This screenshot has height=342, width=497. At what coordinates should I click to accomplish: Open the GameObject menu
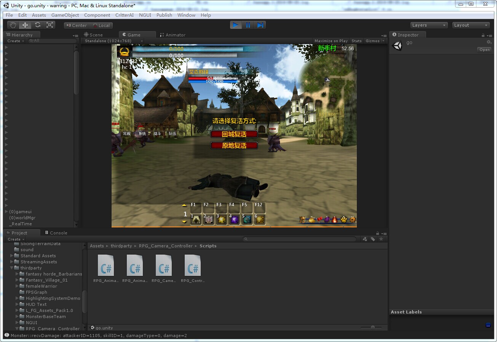tap(65, 15)
